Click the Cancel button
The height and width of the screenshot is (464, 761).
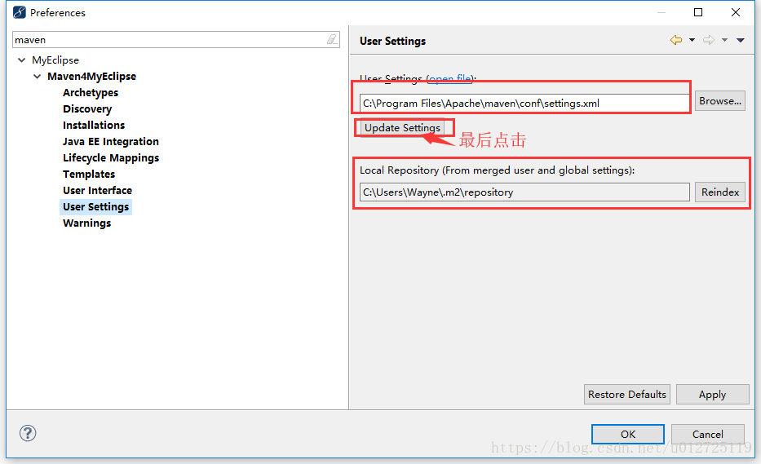708,434
